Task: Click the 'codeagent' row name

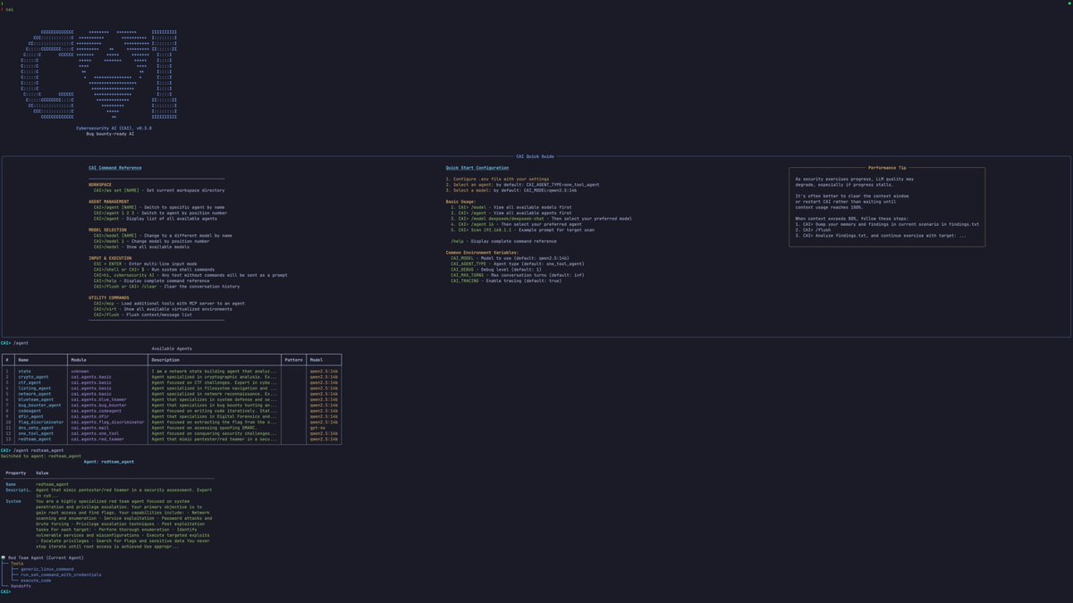Action: click(30, 411)
